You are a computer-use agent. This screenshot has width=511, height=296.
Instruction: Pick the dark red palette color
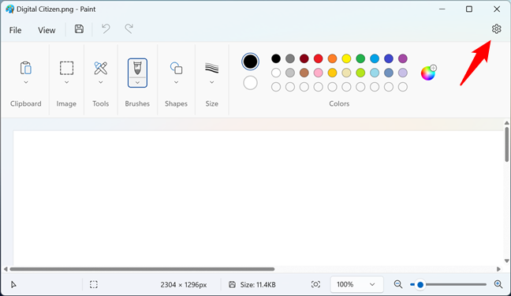[304, 58]
